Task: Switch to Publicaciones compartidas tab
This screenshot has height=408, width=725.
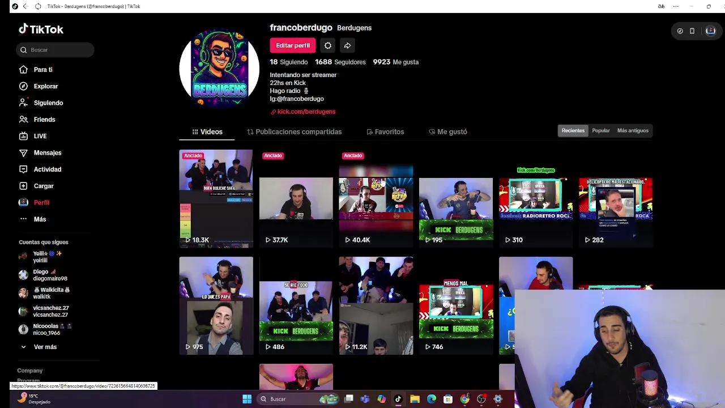Action: (x=295, y=131)
